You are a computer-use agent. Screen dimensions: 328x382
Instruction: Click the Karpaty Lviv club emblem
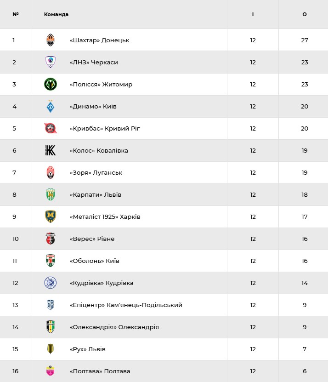[50, 194]
